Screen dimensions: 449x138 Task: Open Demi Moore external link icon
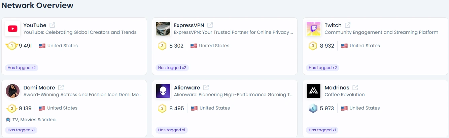click(61, 87)
